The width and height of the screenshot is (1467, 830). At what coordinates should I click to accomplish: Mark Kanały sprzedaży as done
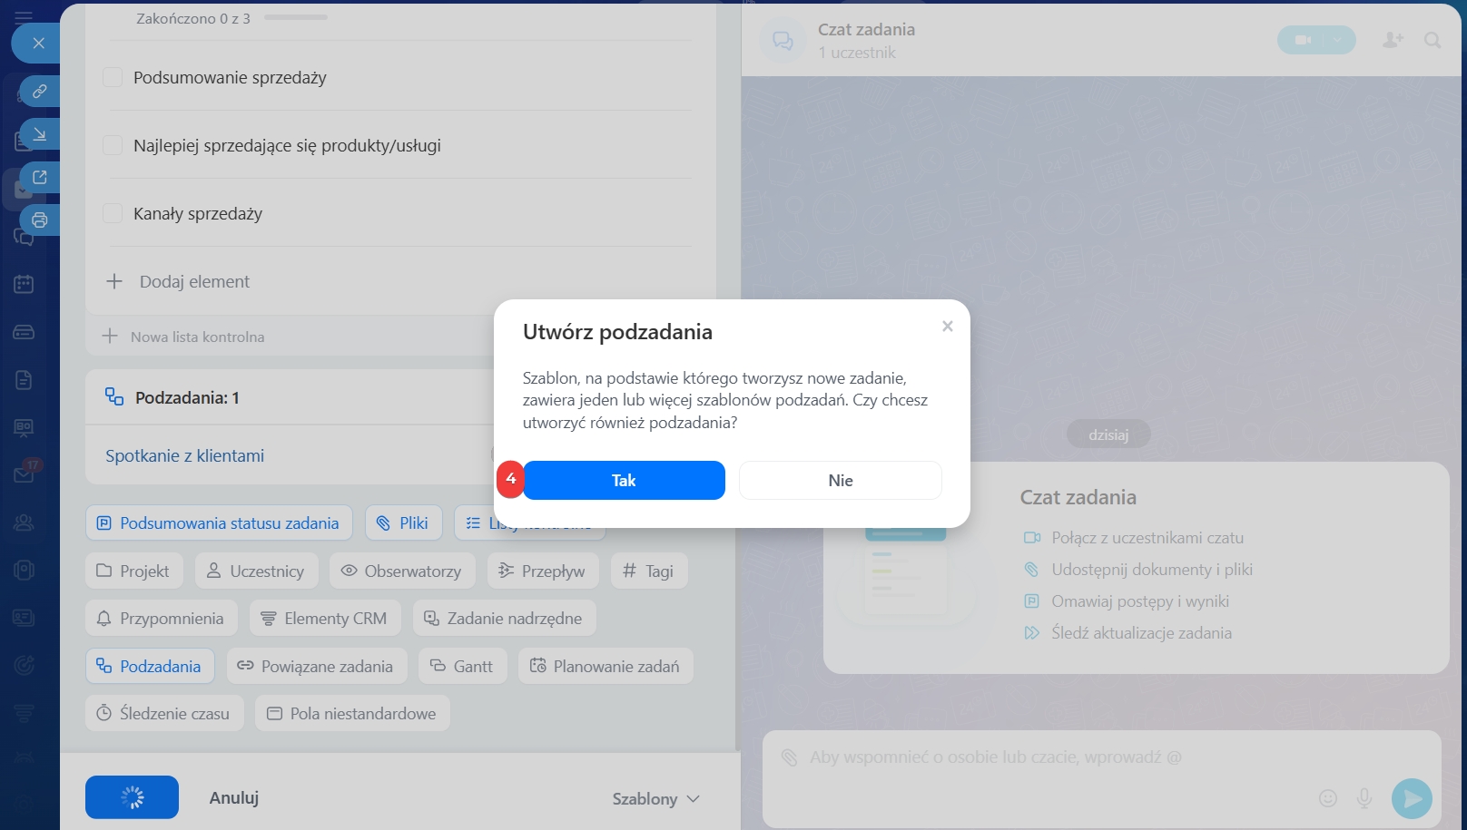[x=113, y=214]
